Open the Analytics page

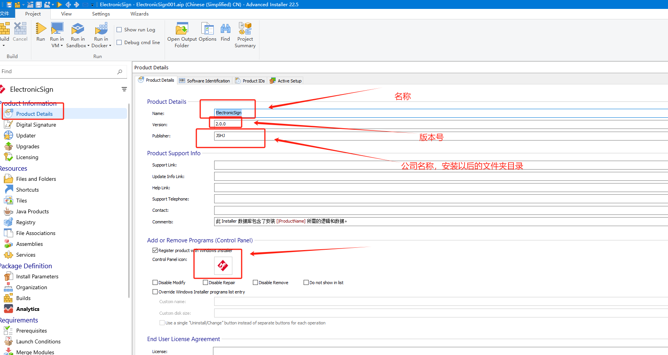point(28,309)
